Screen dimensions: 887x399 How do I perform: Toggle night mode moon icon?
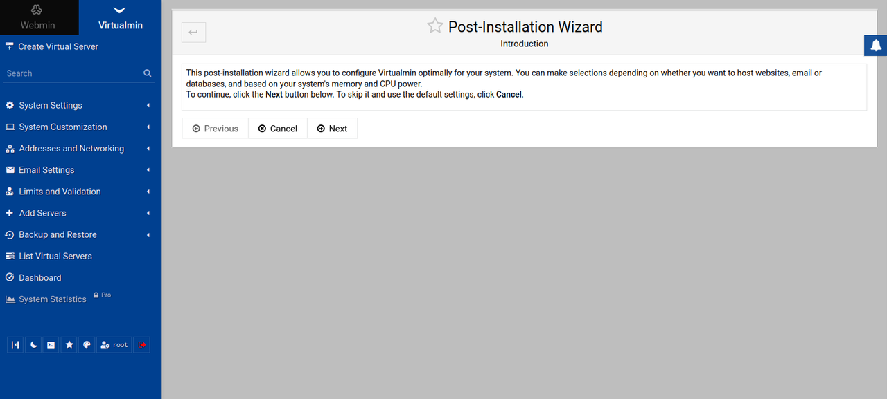point(33,344)
